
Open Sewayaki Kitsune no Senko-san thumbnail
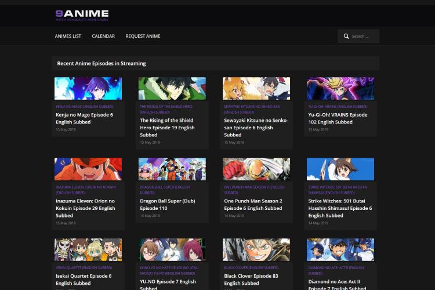[256, 89]
